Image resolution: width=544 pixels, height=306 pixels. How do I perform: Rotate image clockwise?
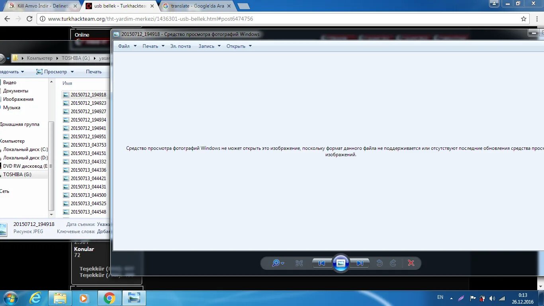393,263
